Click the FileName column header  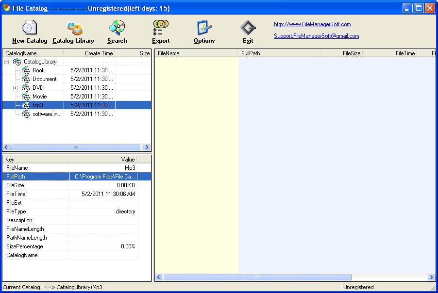coord(168,53)
